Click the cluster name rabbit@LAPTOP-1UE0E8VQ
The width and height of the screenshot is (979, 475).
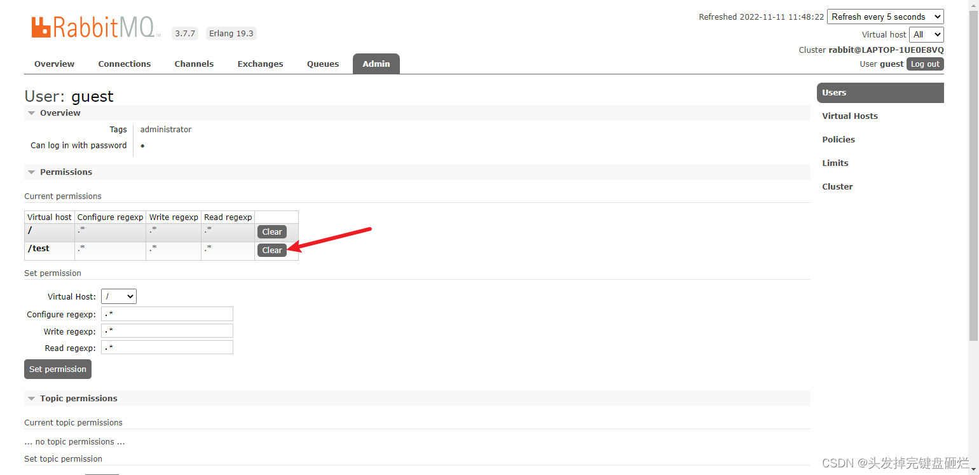pos(886,50)
